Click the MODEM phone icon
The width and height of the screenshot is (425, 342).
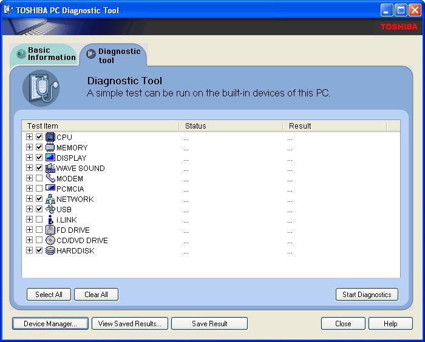click(50, 178)
